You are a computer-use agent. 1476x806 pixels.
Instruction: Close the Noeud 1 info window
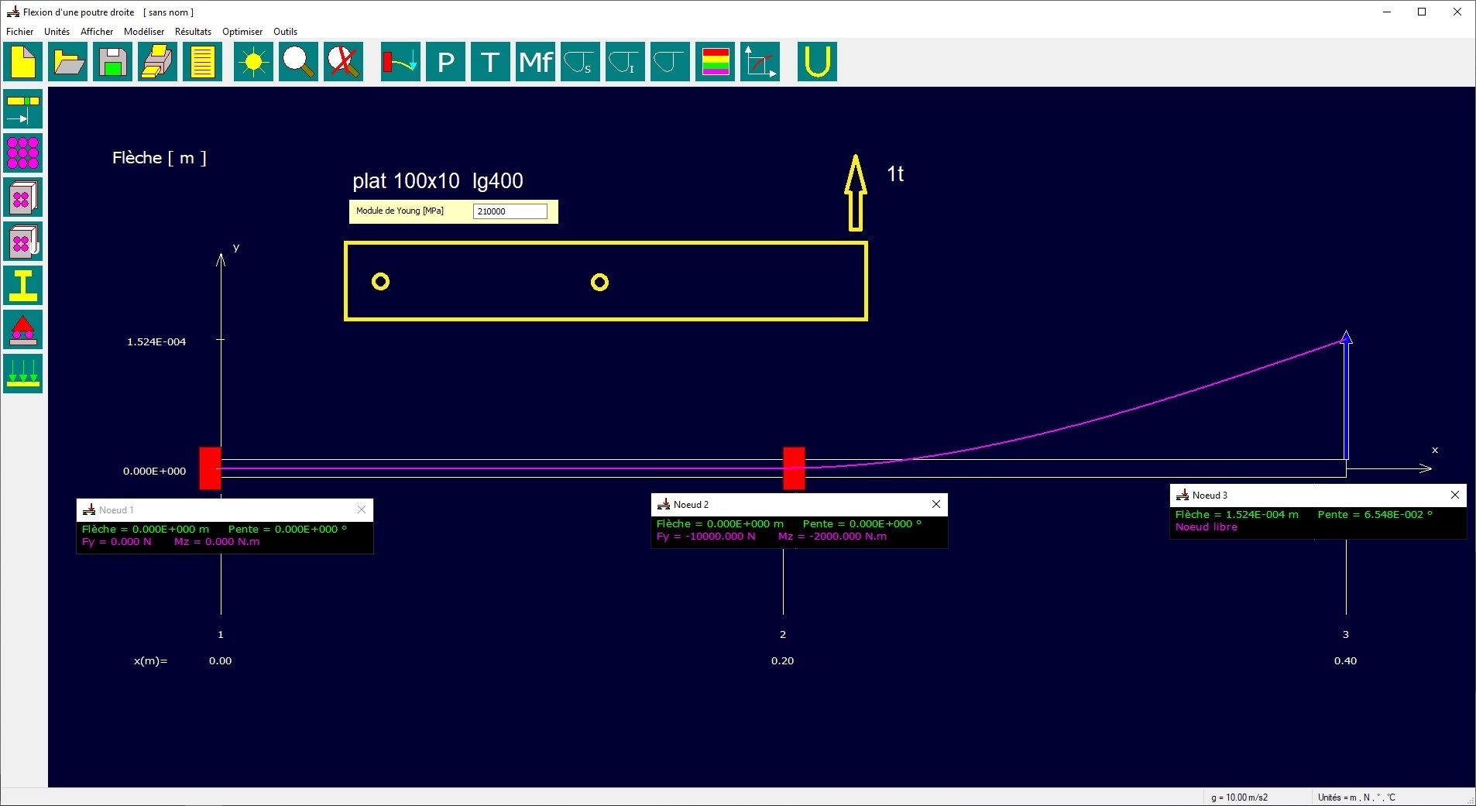[x=362, y=509]
